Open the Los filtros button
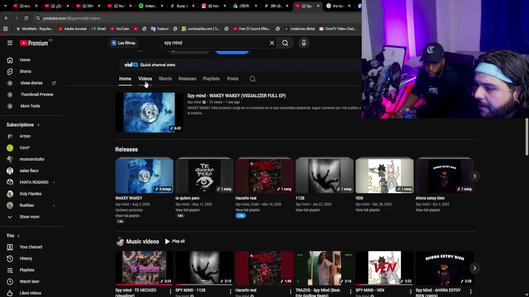This screenshot has height=297, width=529. (123, 43)
